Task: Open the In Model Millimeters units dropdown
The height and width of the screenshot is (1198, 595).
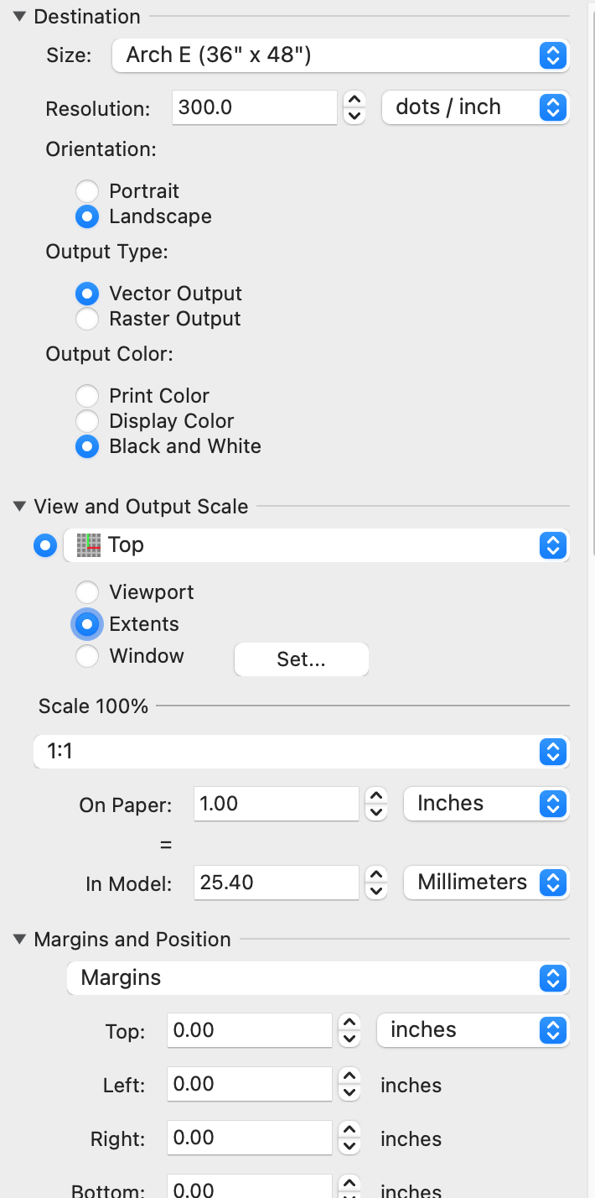Action: tap(486, 883)
